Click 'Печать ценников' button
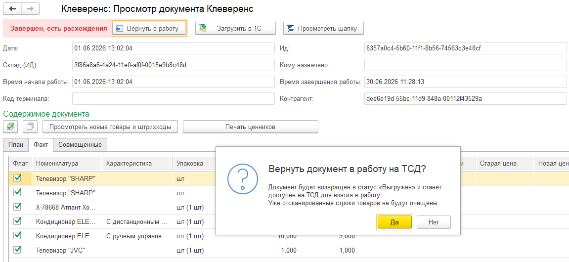The width and height of the screenshot is (569, 262). click(250, 127)
